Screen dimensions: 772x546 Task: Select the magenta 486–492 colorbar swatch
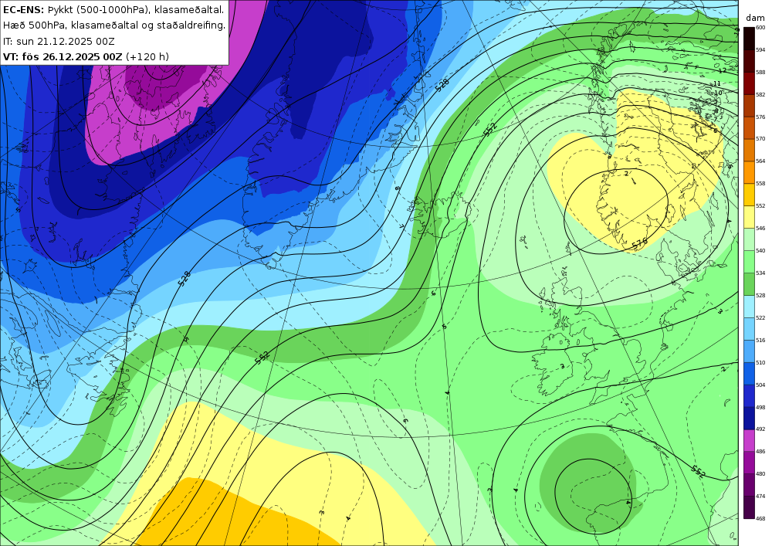pyautogui.click(x=748, y=441)
